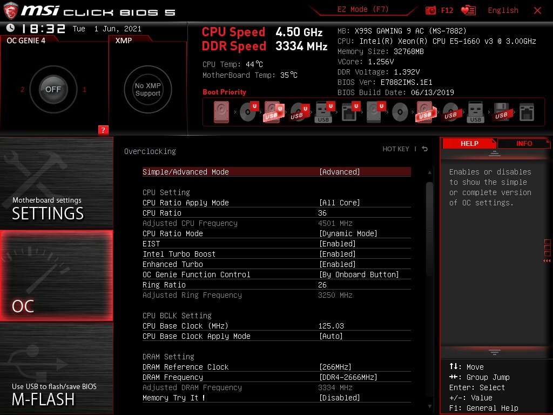Click the settings list scroll up arrow
This screenshot has width=553, height=415.
click(x=429, y=172)
